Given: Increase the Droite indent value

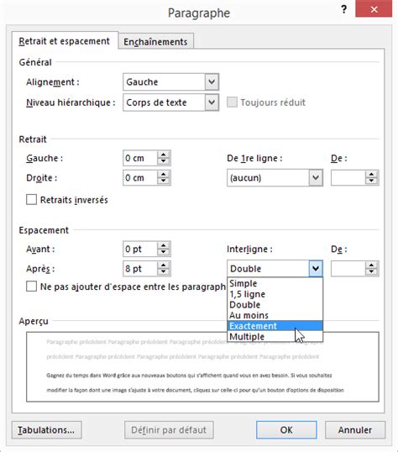Looking at the screenshot, I should [164, 175].
